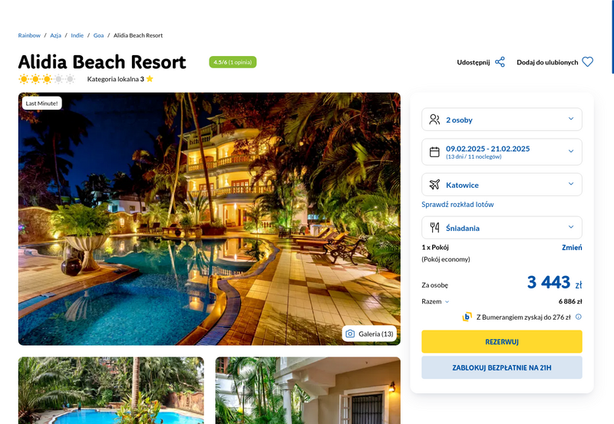Open the Azja breadcrumb link
Viewport: 614px width, 424px height.
(55, 35)
